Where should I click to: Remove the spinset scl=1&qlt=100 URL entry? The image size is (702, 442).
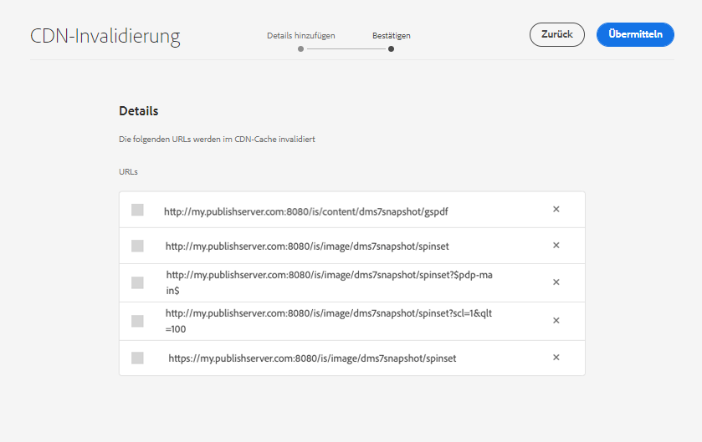556,320
